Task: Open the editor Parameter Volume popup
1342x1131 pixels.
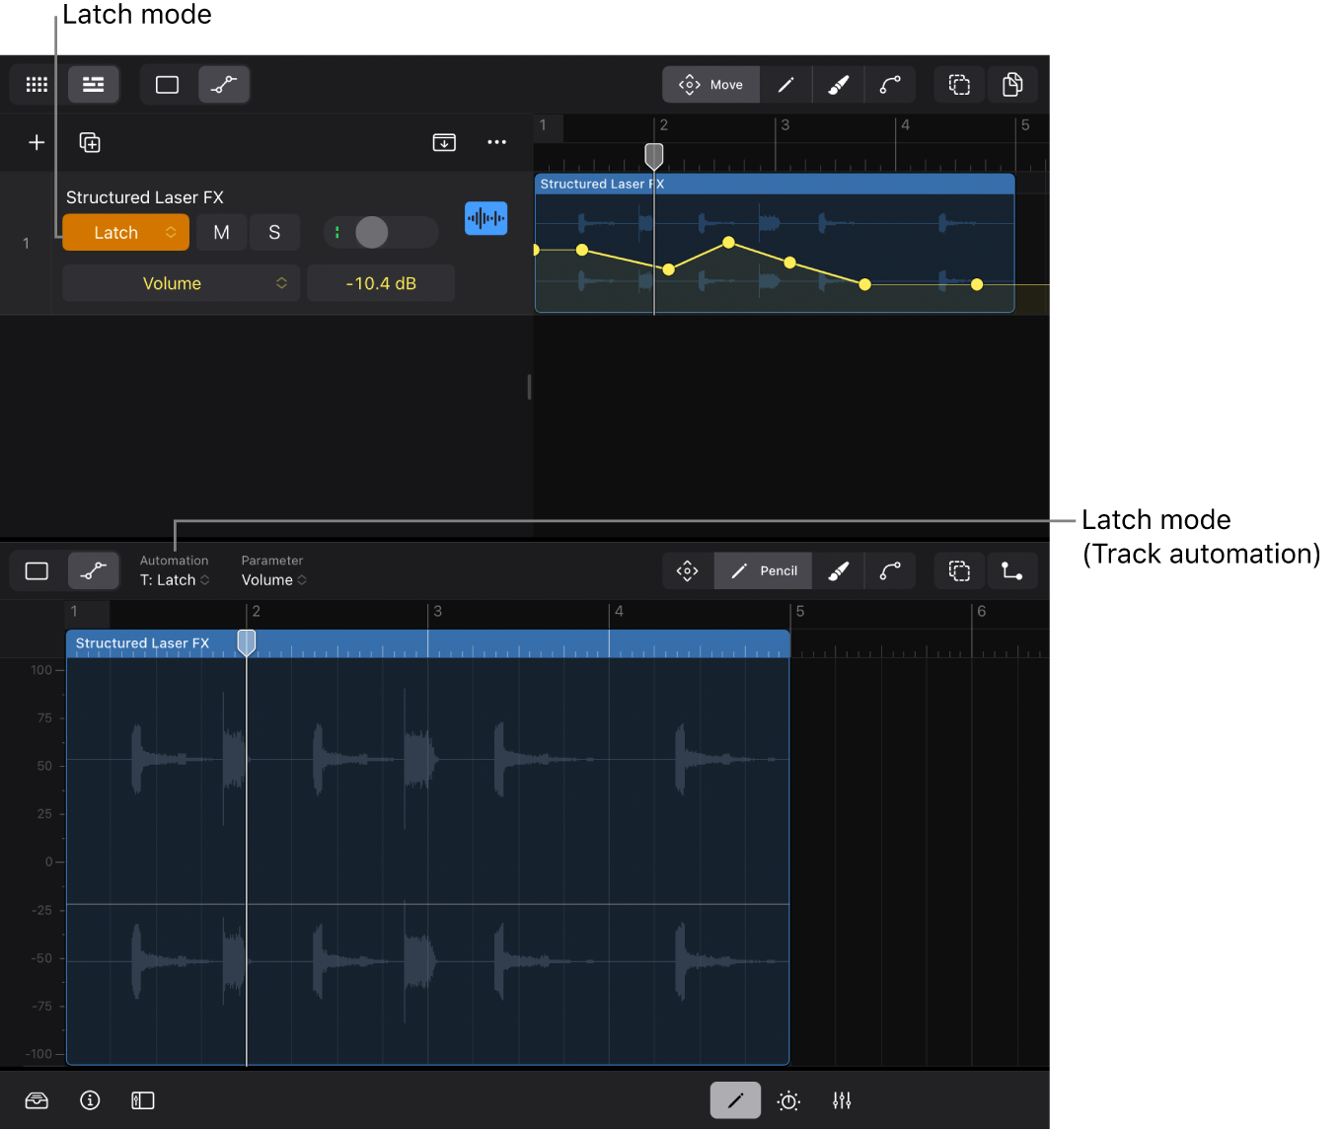Action: (x=274, y=580)
